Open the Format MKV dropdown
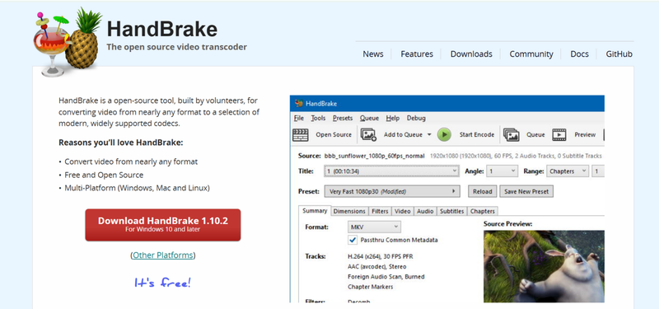The height and width of the screenshot is (309, 659). click(374, 227)
